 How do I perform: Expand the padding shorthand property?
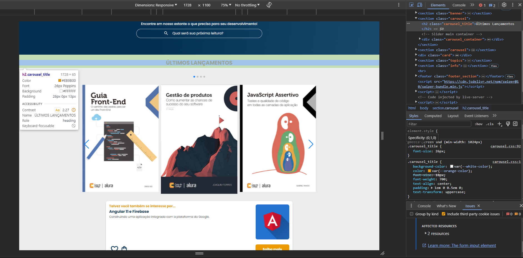coord(432,188)
